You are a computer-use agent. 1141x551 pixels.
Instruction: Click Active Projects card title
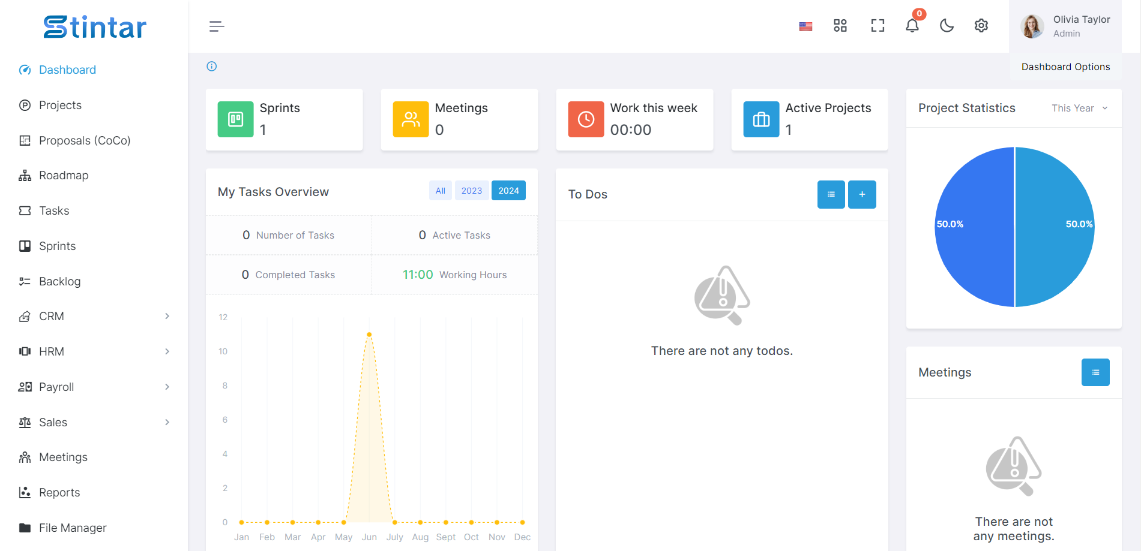coord(828,108)
